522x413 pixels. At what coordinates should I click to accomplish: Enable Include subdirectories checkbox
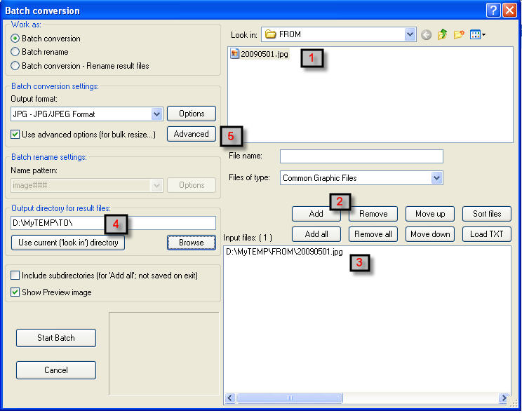15,276
